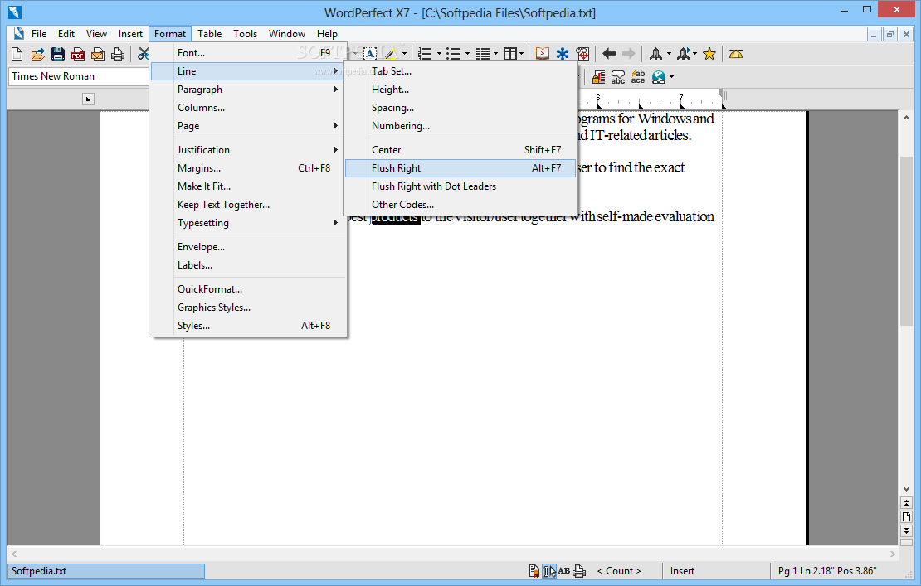This screenshot has width=921, height=586.
Task: Click the spell checker book icon
Action: point(542,54)
